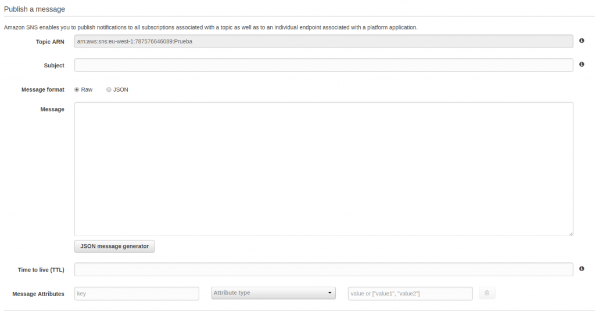
Task: Open the Attribute type dropdown
Action: [x=273, y=293]
